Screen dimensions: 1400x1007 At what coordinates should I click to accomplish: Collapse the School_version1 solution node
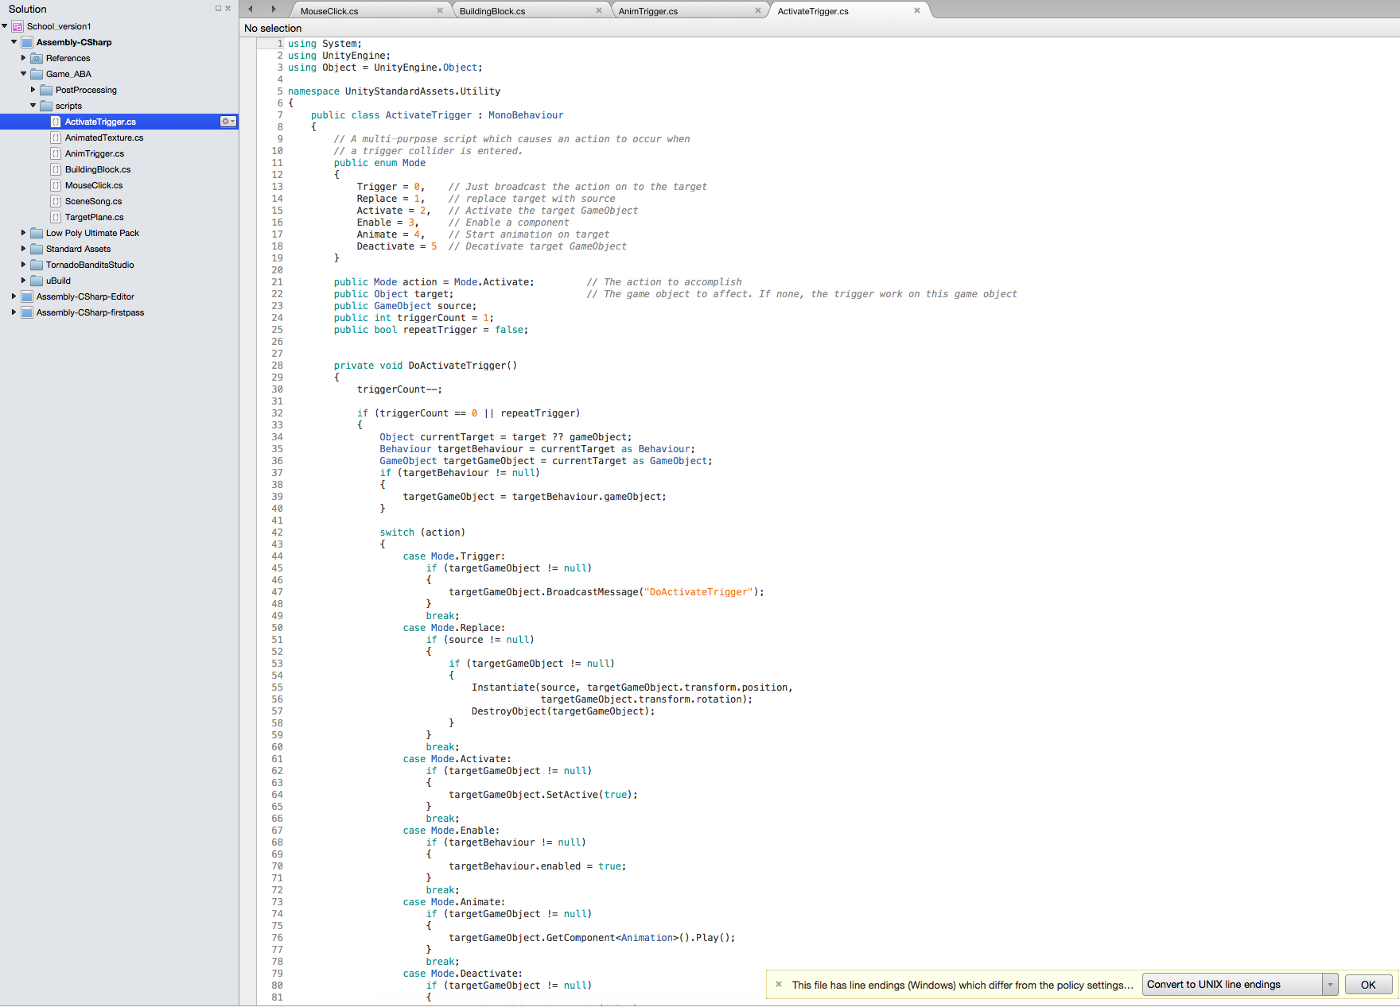tap(5, 26)
